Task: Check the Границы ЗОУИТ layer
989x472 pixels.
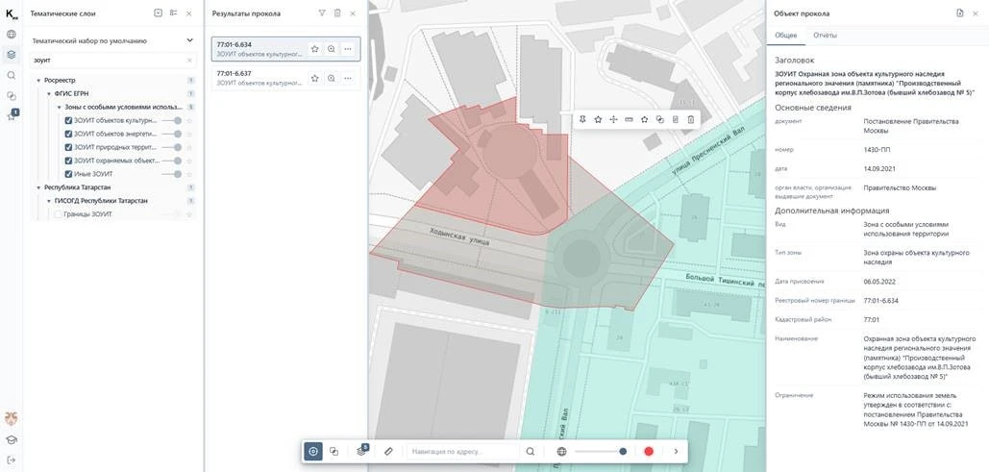Action: pyautogui.click(x=58, y=214)
